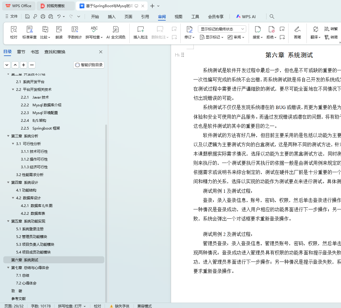The image size is (341, 308).
Task: Open 显示标记 show markup dropdown
Action: point(212,37)
